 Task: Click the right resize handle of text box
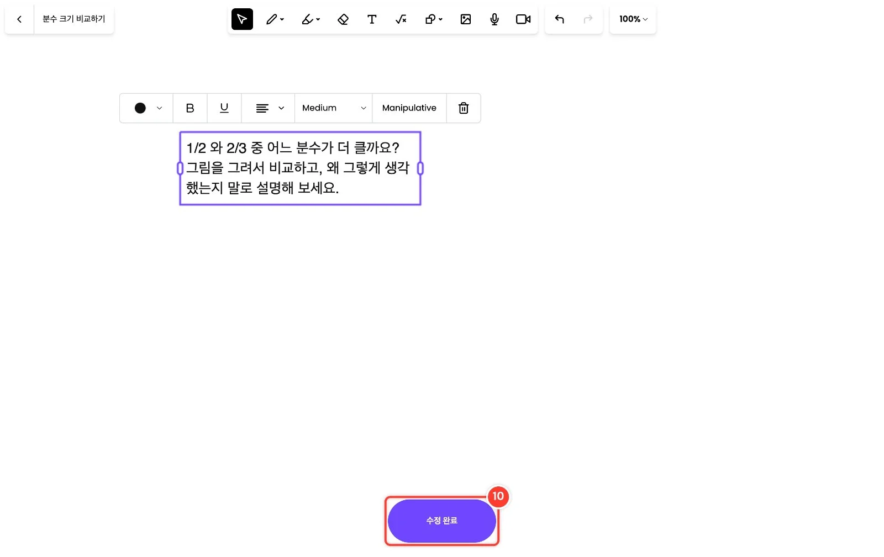pos(420,168)
